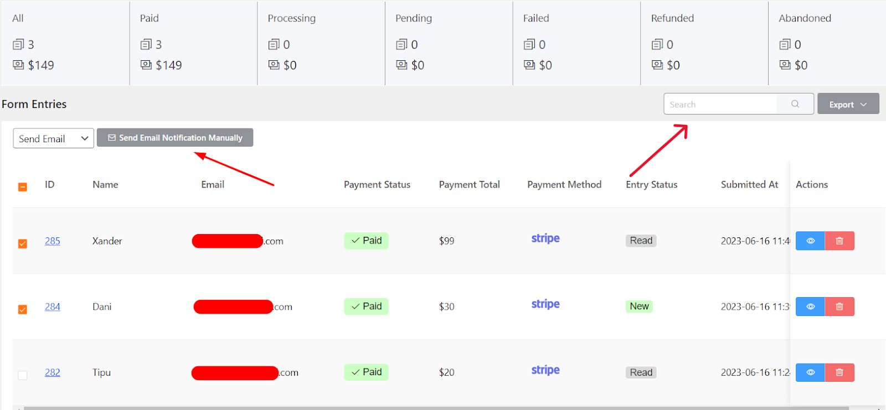Image resolution: width=886 pixels, height=410 pixels.
Task: View entry 285 with eye icon
Action: pos(810,241)
